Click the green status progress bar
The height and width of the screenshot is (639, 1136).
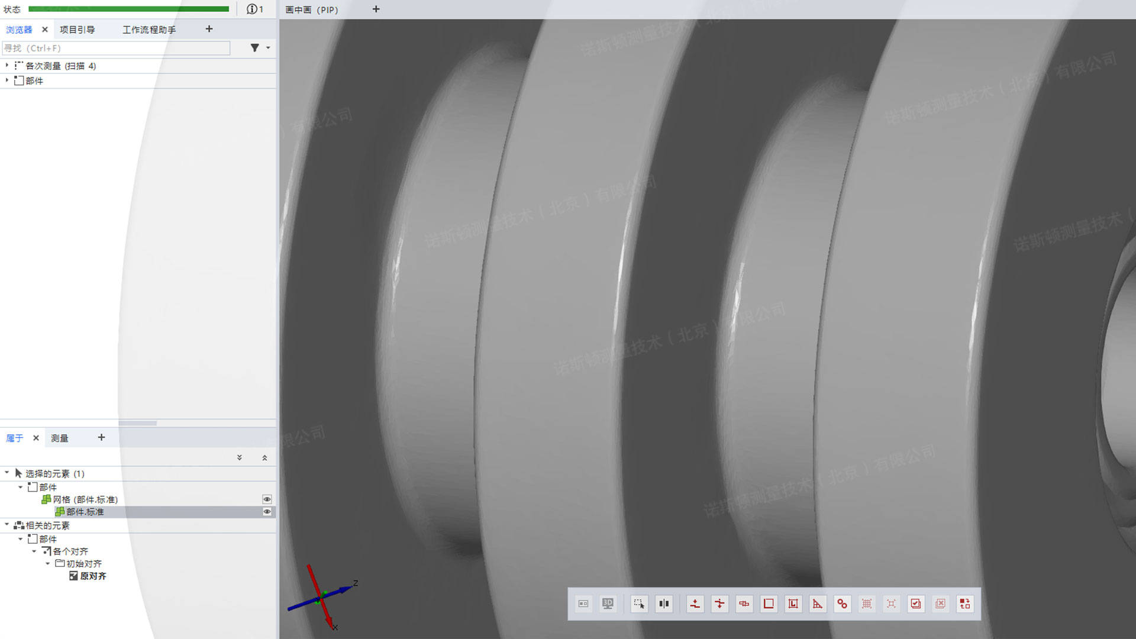click(x=128, y=9)
